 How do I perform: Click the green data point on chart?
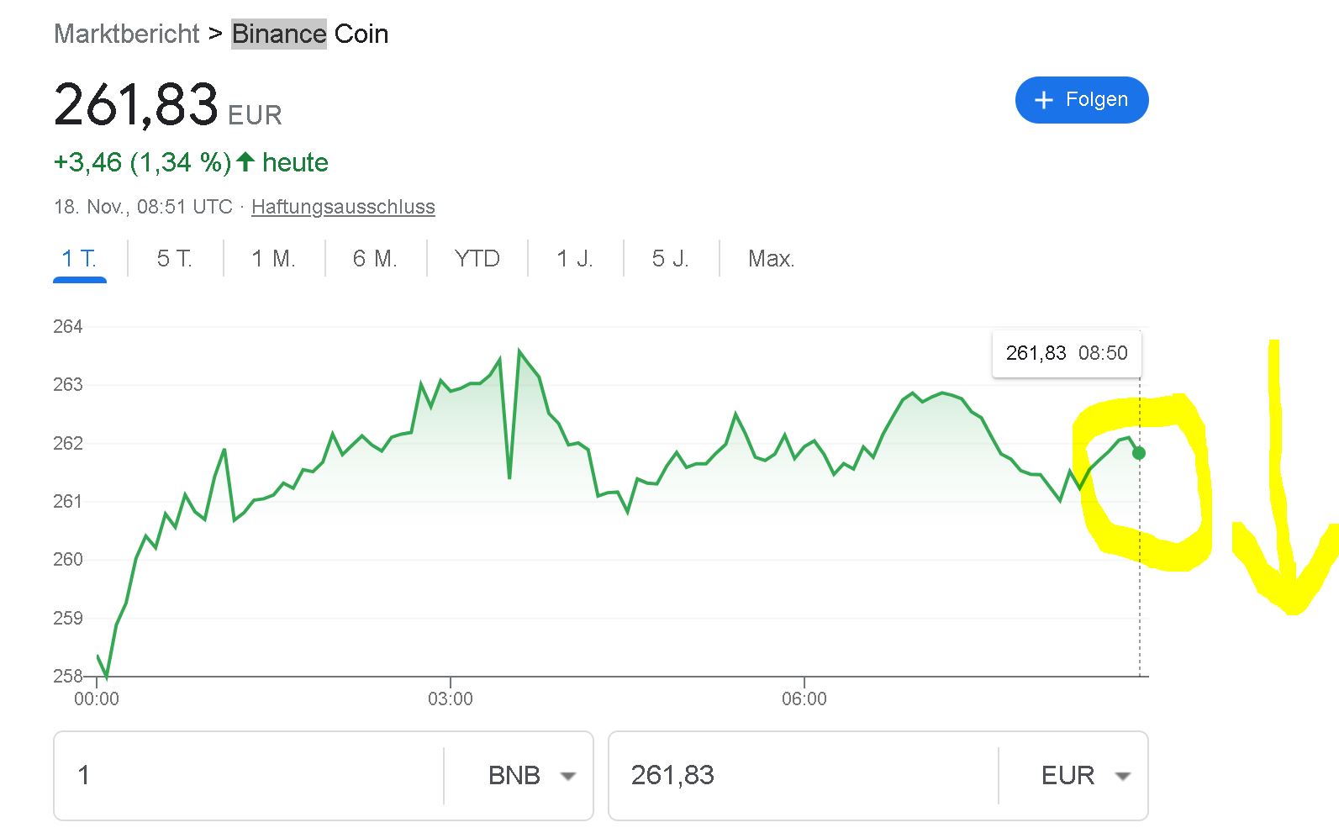[x=1139, y=453]
